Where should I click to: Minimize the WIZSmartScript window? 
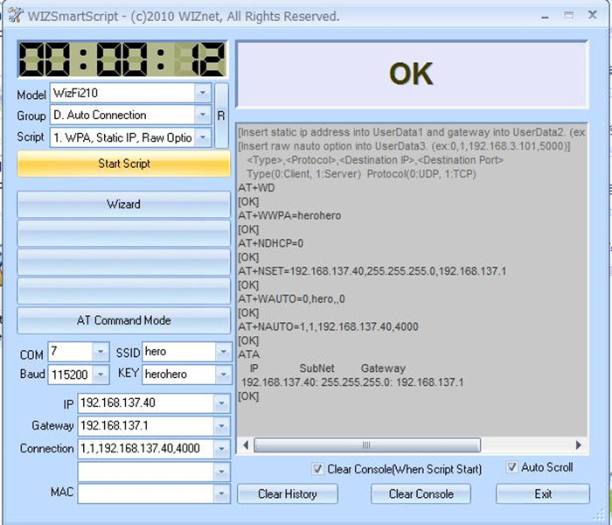click(546, 16)
